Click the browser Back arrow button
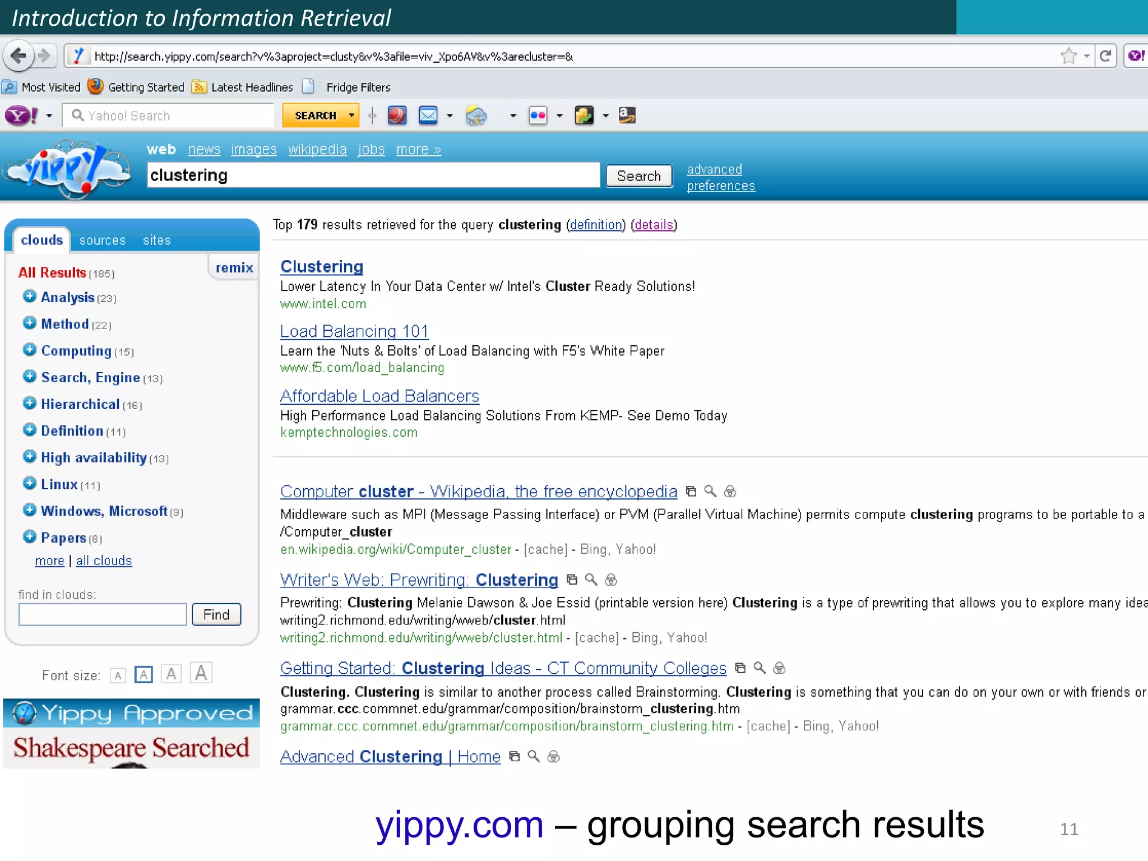Image resolution: width=1148 pixels, height=861 pixels. click(x=18, y=56)
